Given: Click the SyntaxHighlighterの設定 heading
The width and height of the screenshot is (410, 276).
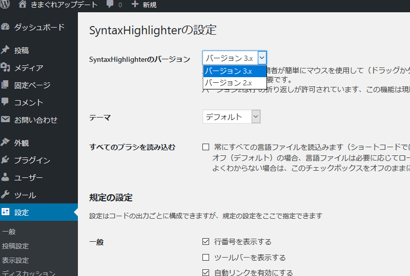Looking at the screenshot, I should click(x=153, y=30).
